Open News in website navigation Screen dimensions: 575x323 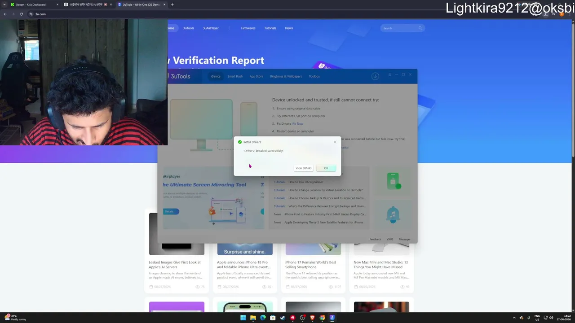(x=289, y=28)
